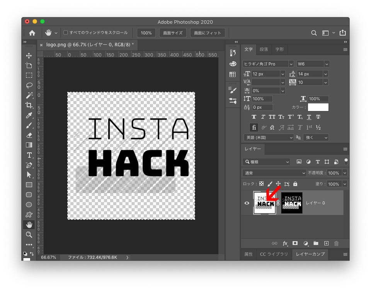This screenshot has width=371, height=289.
Task: Add a layer mask from panel footer
Action: coord(295,243)
